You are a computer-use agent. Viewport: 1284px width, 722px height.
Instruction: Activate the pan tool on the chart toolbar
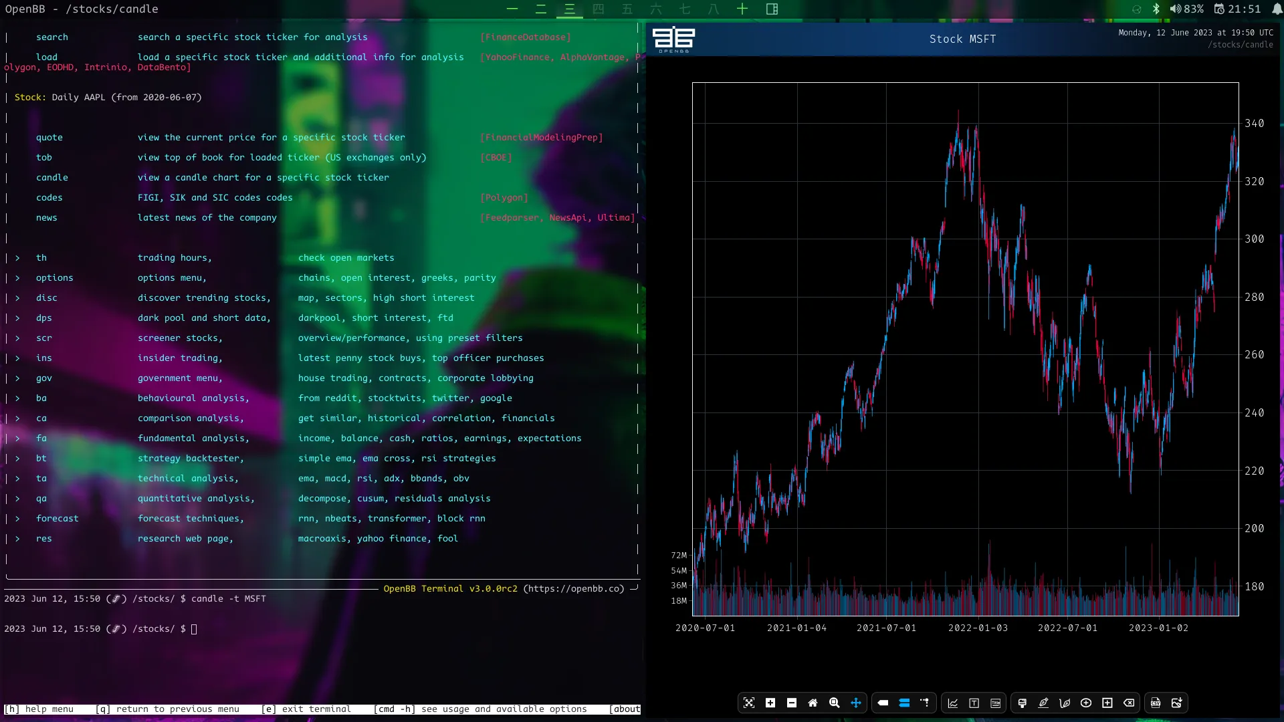(857, 703)
